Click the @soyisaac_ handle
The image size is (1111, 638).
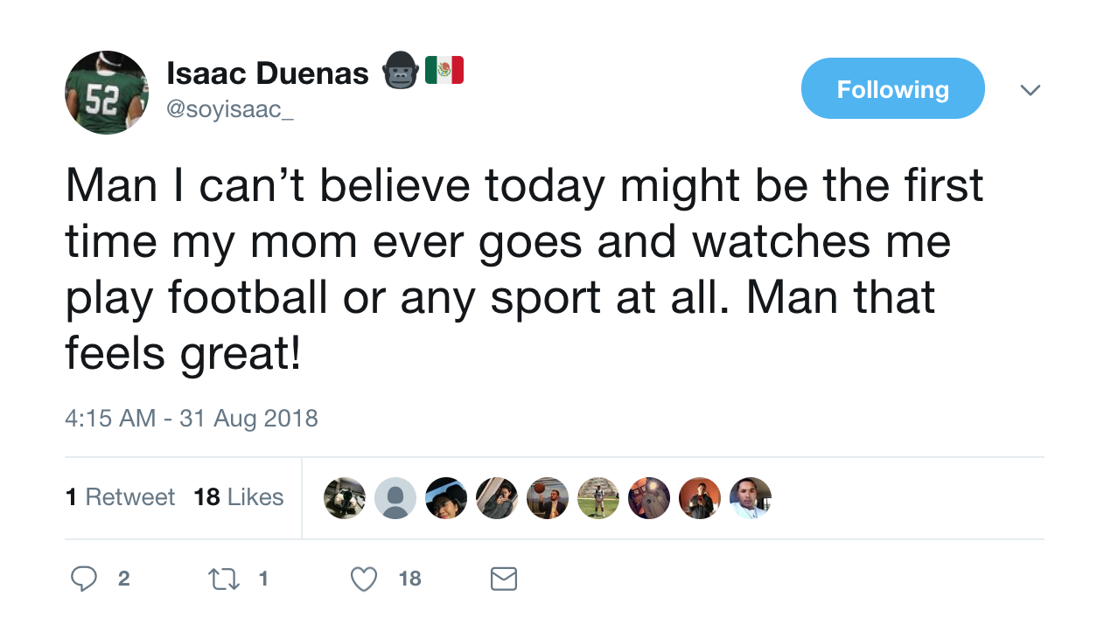[x=230, y=112]
